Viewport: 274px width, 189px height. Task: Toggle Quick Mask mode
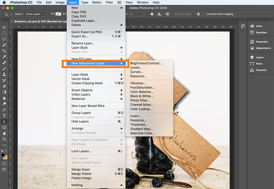pyautogui.click(x=4, y=164)
